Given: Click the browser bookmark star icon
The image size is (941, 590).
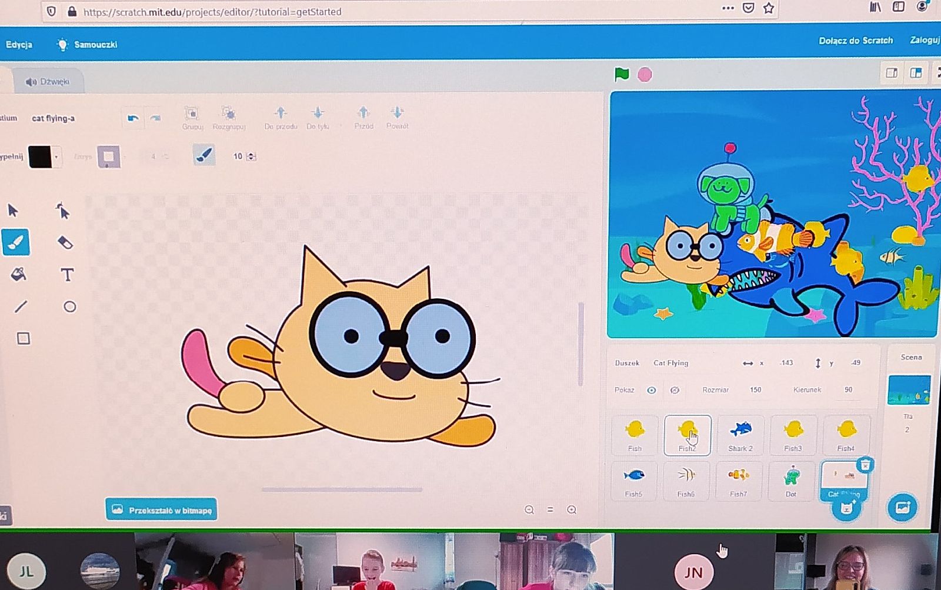Looking at the screenshot, I should [768, 8].
